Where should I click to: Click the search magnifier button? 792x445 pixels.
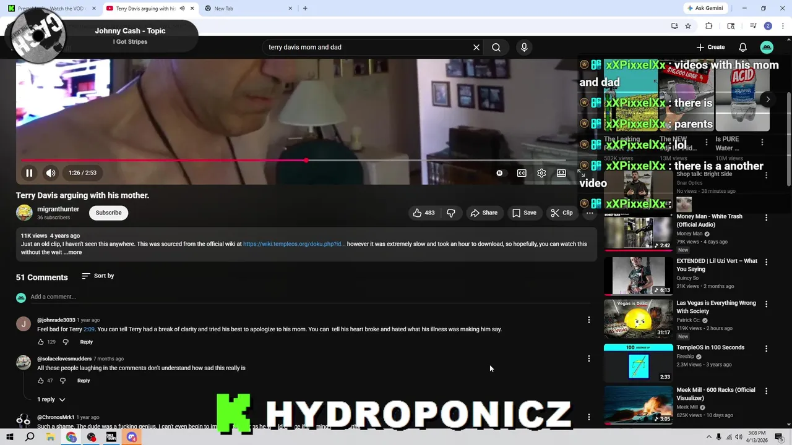pyautogui.click(x=496, y=47)
